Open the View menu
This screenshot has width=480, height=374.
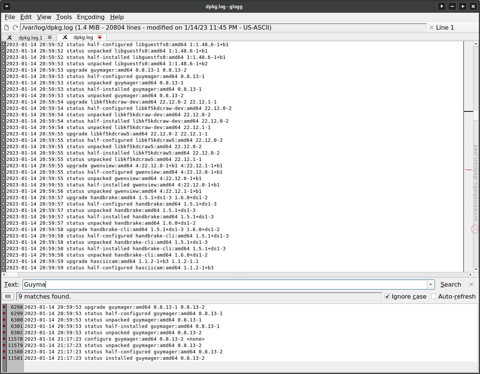pyautogui.click(x=44, y=17)
